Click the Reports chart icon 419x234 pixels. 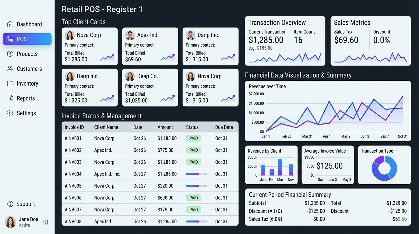(x=10, y=98)
